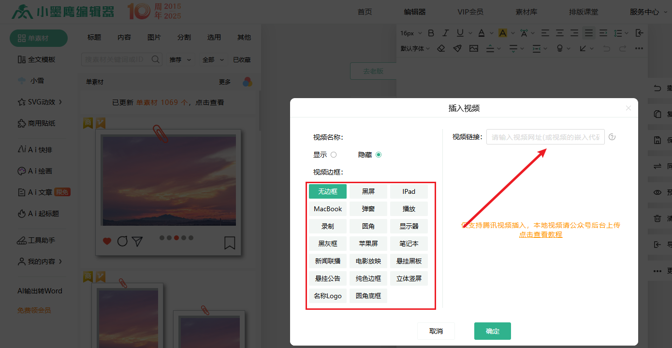Open 全文模板 in the sidebar
Screen dimensions: 672x348
coord(36,59)
